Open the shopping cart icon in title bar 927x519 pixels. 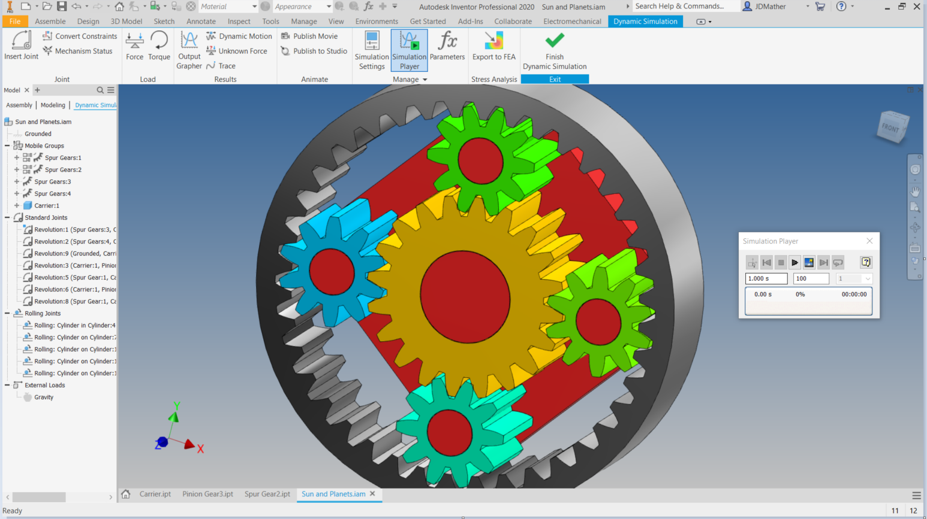click(x=820, y=7)
